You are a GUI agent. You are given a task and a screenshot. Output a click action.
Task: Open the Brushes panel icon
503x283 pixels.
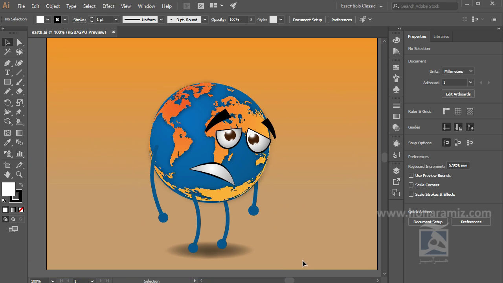click(396, 79)
